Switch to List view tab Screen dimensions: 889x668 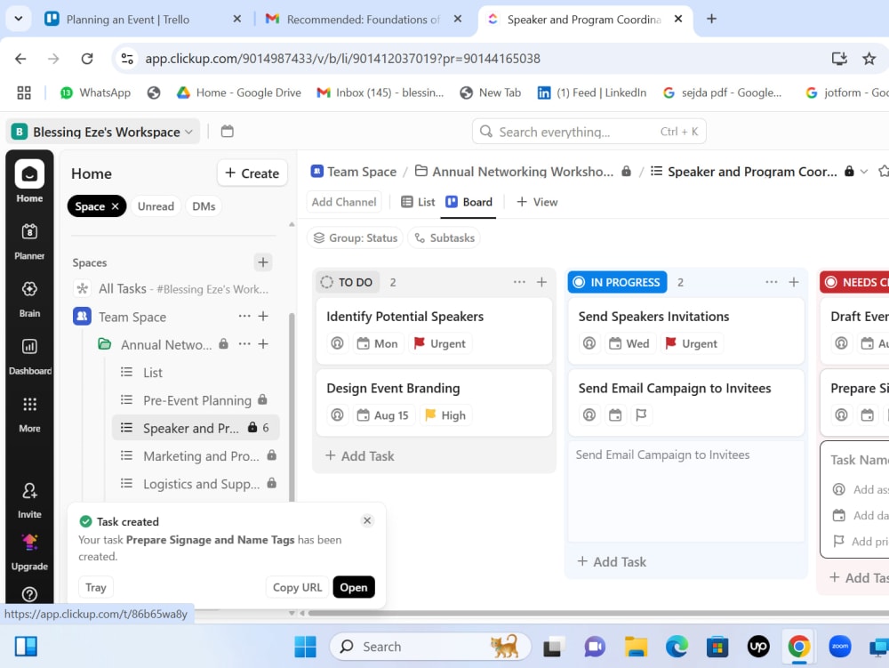coord(418,202)
